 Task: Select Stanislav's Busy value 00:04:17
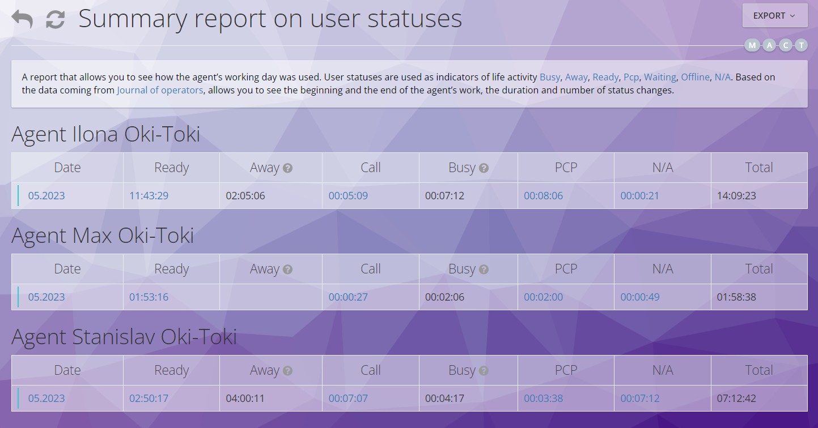coord(445,399)
